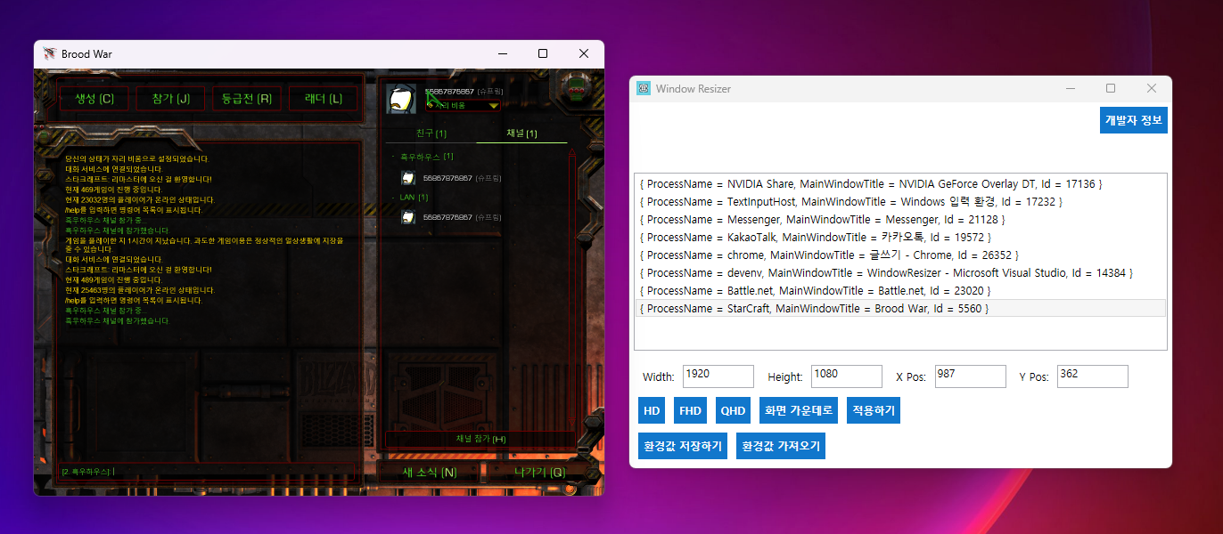Select the TextInputHost process row

tap(900, 202)
